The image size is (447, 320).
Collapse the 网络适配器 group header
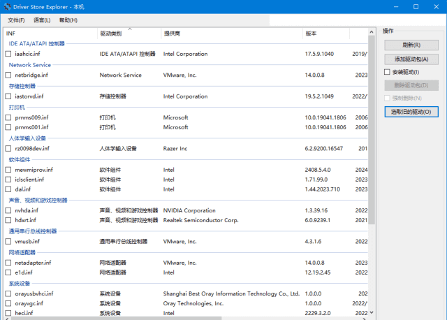pyautogui.click(x=22, y=252)
